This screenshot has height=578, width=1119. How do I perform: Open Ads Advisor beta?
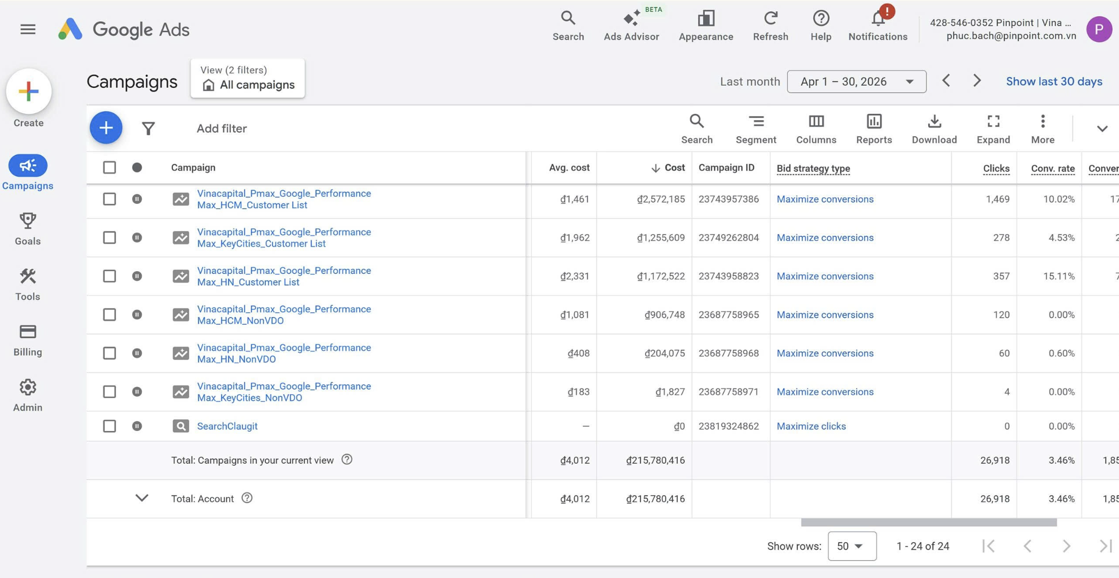click(x=632, y=25)
